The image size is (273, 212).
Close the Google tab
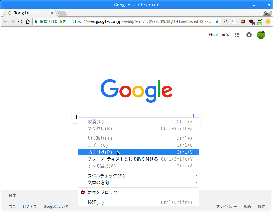pyautogui.click(x=52, y=13)
